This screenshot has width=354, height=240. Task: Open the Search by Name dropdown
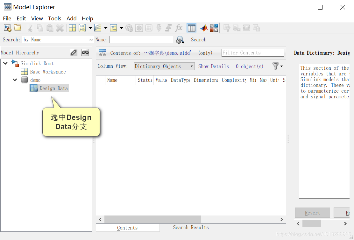pyautogui.click(x=58, y=40)
